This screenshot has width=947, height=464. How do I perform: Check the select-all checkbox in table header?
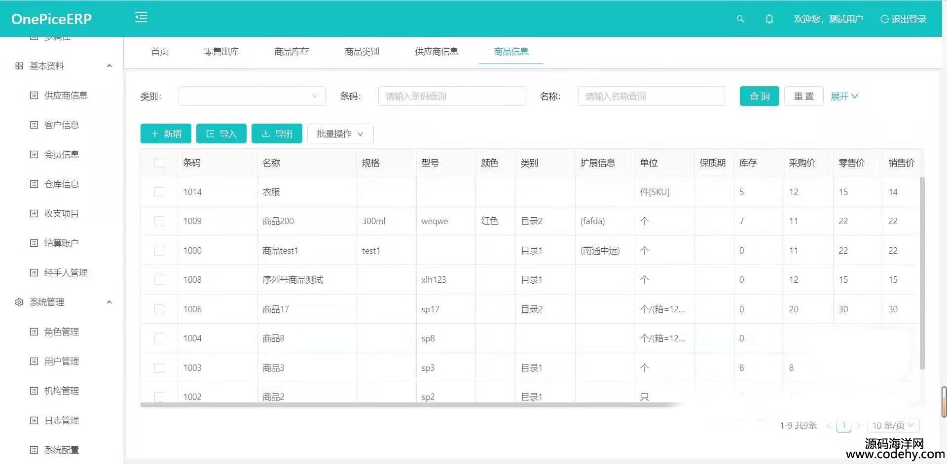tap(159, 163)
